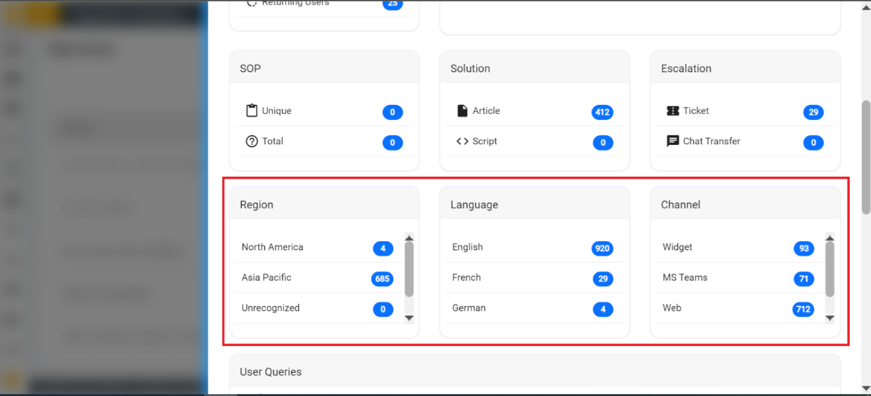
Task: Click the Chat Transfer message icon
Action: click(673, 141)
